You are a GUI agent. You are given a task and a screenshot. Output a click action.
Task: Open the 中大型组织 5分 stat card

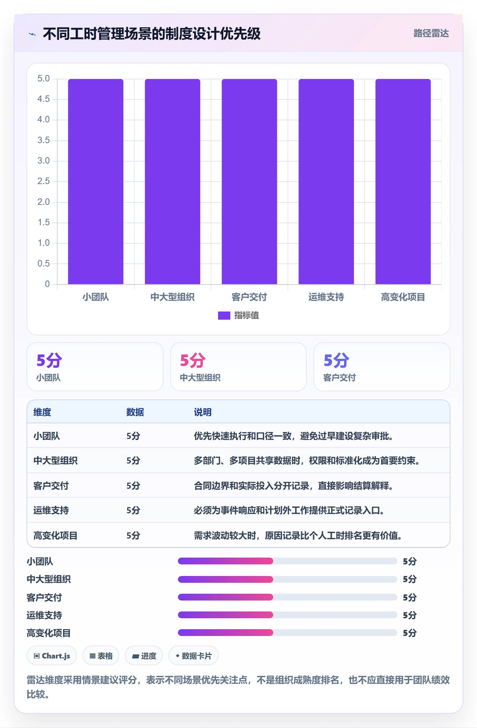[x=238, y=367]
